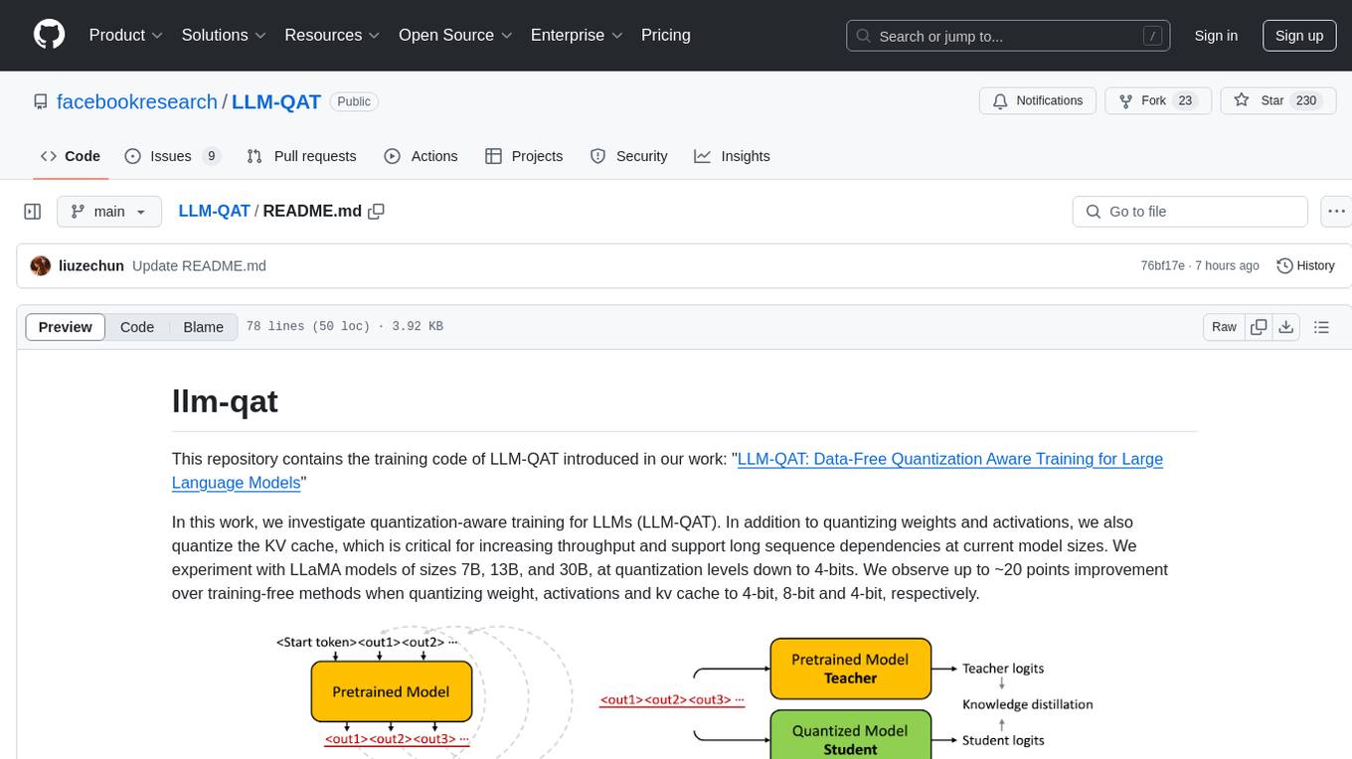Open the more file actions ellipsis
The image size is (1352, 759).
tap(1336, 212)
